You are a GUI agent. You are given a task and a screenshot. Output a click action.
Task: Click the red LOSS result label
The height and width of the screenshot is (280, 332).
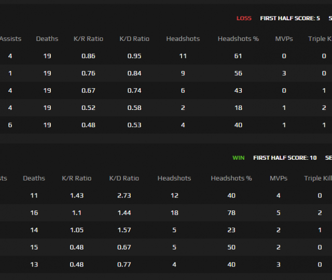244,18
